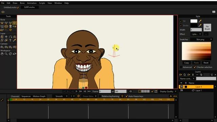
Task: Open the Display Quality dropdown
Action: coord(168,91)
